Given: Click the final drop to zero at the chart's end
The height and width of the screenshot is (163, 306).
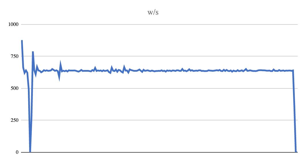Looking at the screenshot, I should 296,151.
